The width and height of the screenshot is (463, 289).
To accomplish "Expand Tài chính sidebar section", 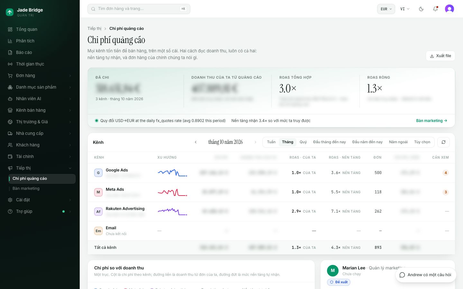I will 40,156.
